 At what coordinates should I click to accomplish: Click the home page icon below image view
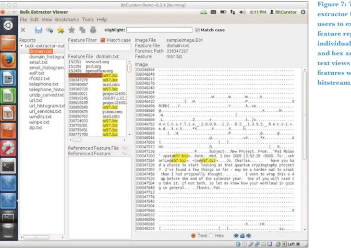(242, 235)
